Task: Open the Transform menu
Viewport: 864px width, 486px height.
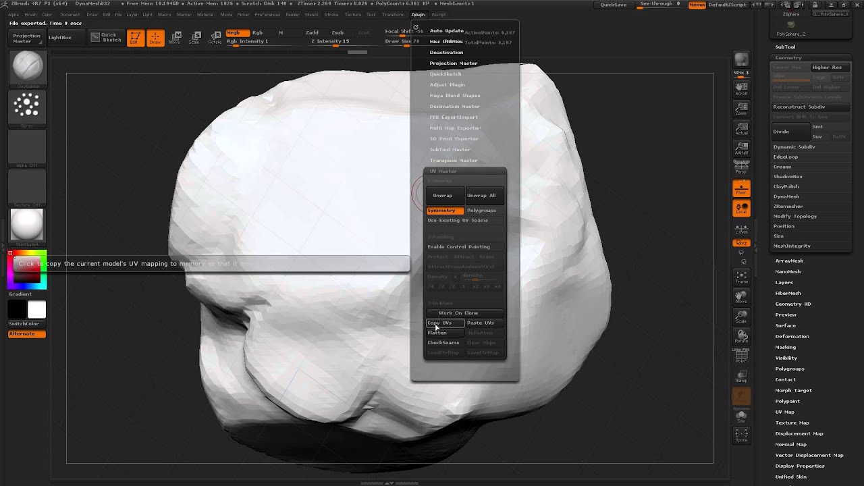Action: click(x=393, y=14)
